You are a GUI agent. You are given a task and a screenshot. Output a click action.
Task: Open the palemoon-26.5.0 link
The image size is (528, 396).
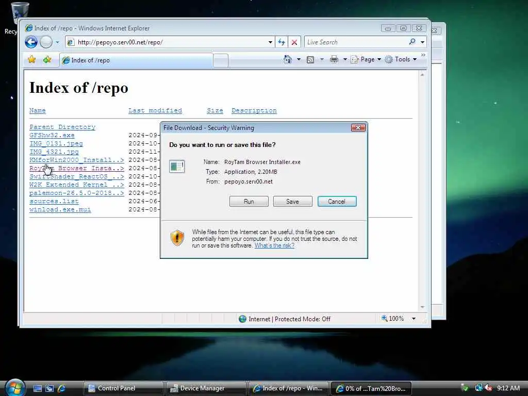tap(76, 193)
